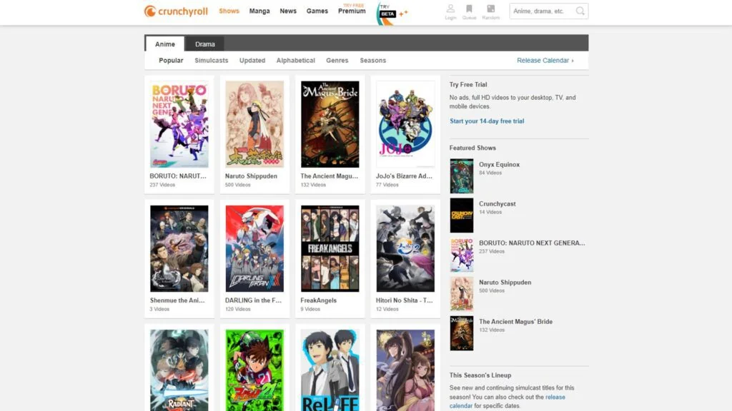This screenshot has width=732, height=411.
Task: Open the FreakAngels poster
Action: pyautogui.click(x=330, y=249)
